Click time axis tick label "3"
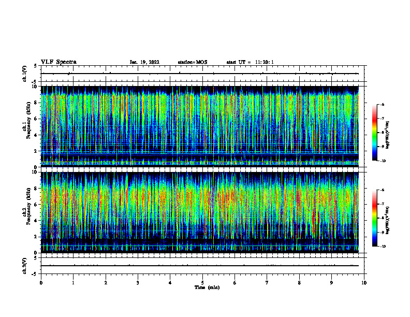The image size is (410, 317). tap(138, 283)
